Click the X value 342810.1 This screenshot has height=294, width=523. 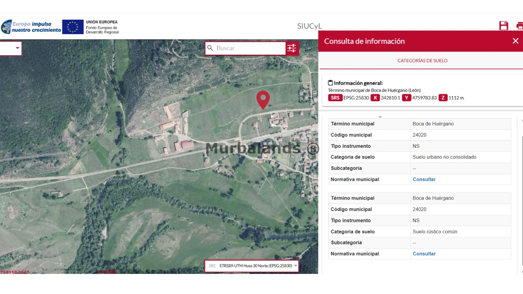[391, 98]
